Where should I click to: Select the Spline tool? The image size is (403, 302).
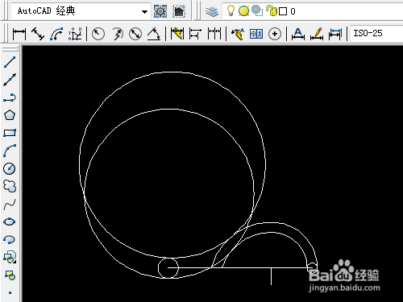(10, 205)
